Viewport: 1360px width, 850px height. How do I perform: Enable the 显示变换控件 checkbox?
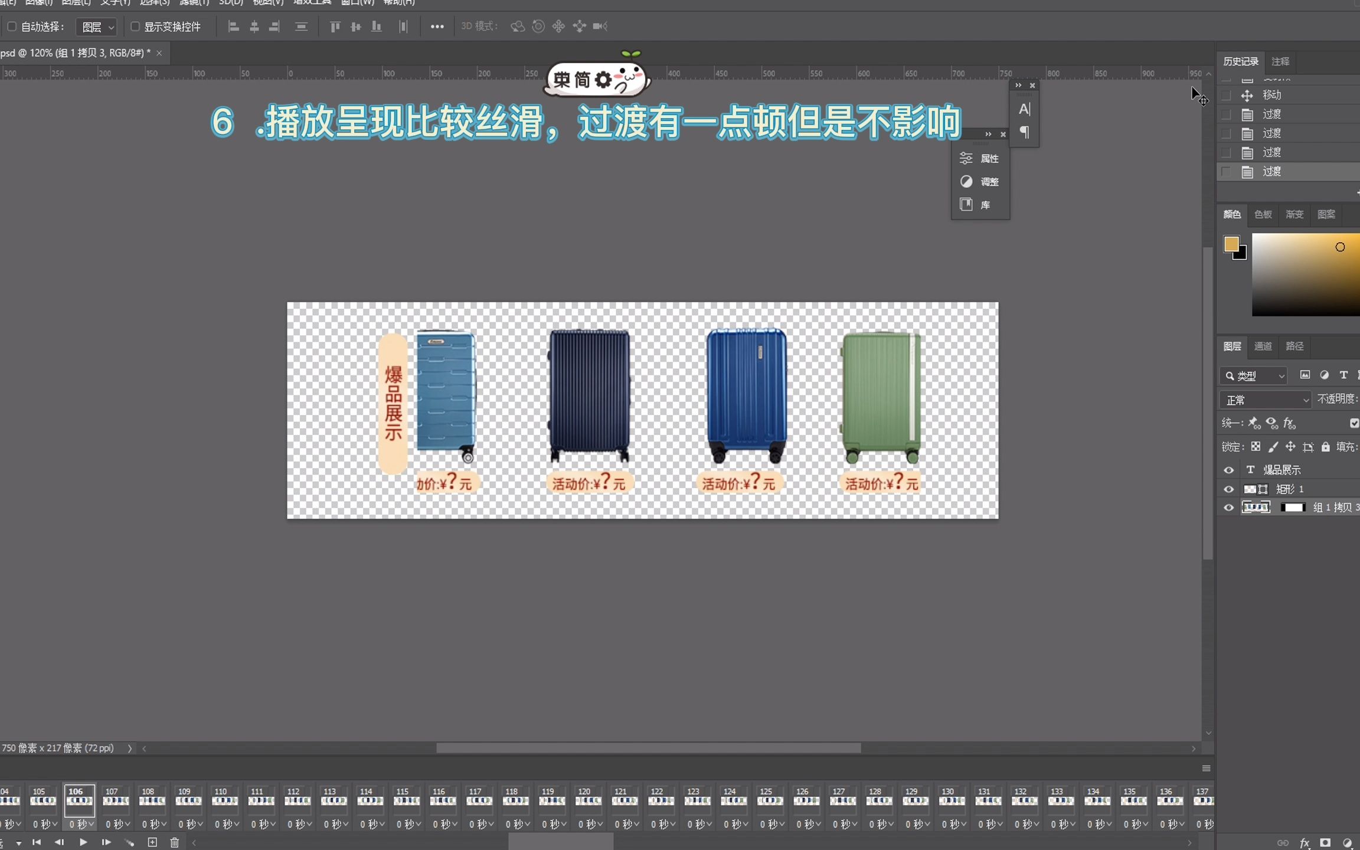[x=135, y=27]
